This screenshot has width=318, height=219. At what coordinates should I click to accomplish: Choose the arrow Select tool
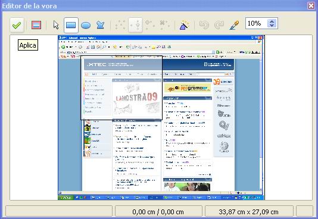click(x=56, y=25)
